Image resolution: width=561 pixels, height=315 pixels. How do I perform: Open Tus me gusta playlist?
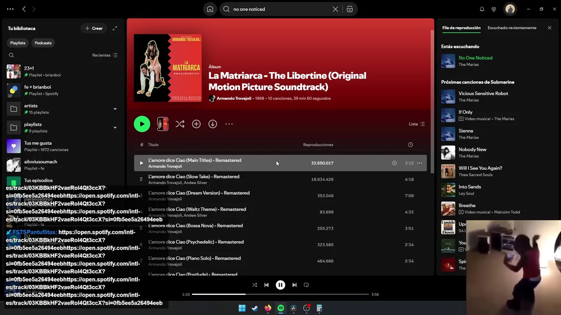tap(63, 146)
